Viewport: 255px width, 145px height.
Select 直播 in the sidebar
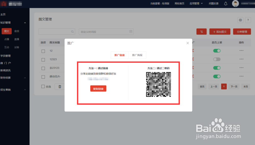(17, 39)
